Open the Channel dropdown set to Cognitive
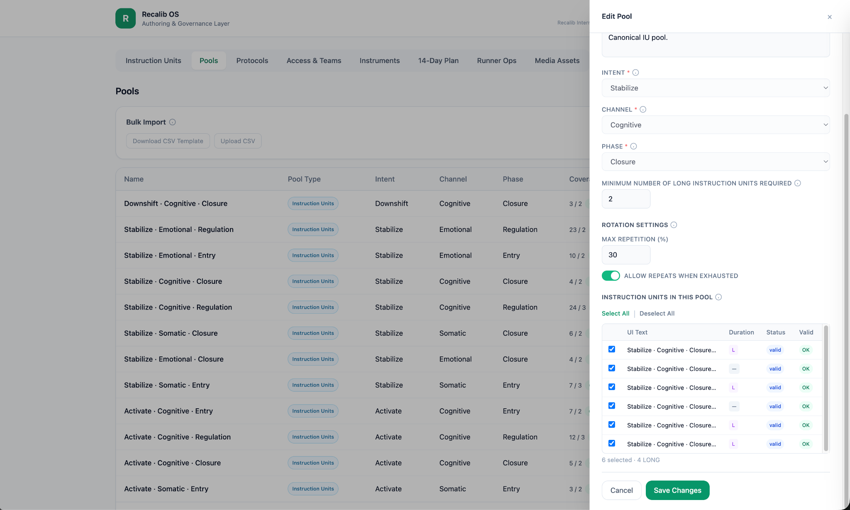Viewport: 850px width, 510px height. (x=716, y=125)
